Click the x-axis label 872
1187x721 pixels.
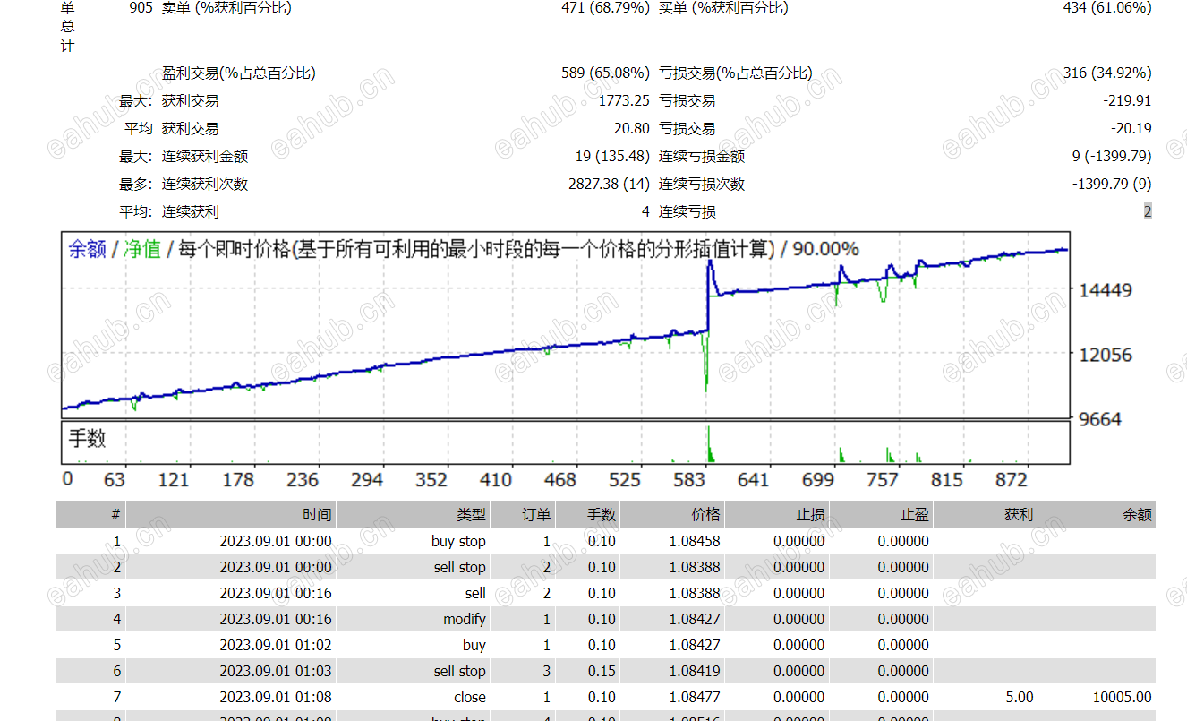pos(1012,480)
